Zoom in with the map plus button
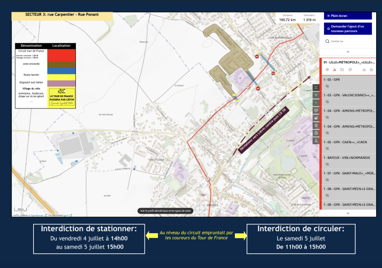Screen dimensions: 382x268 [316, 95]
